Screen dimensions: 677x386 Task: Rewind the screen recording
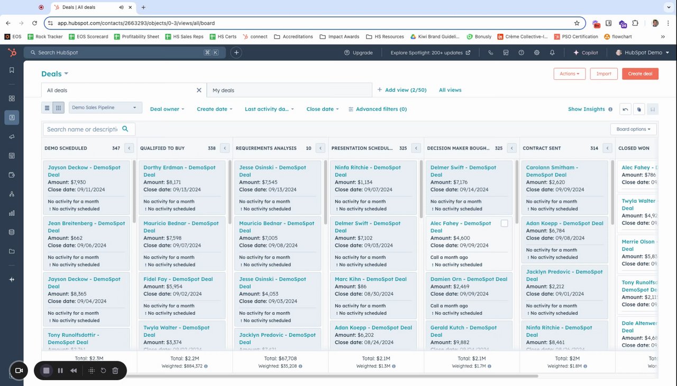click(74, 371)
